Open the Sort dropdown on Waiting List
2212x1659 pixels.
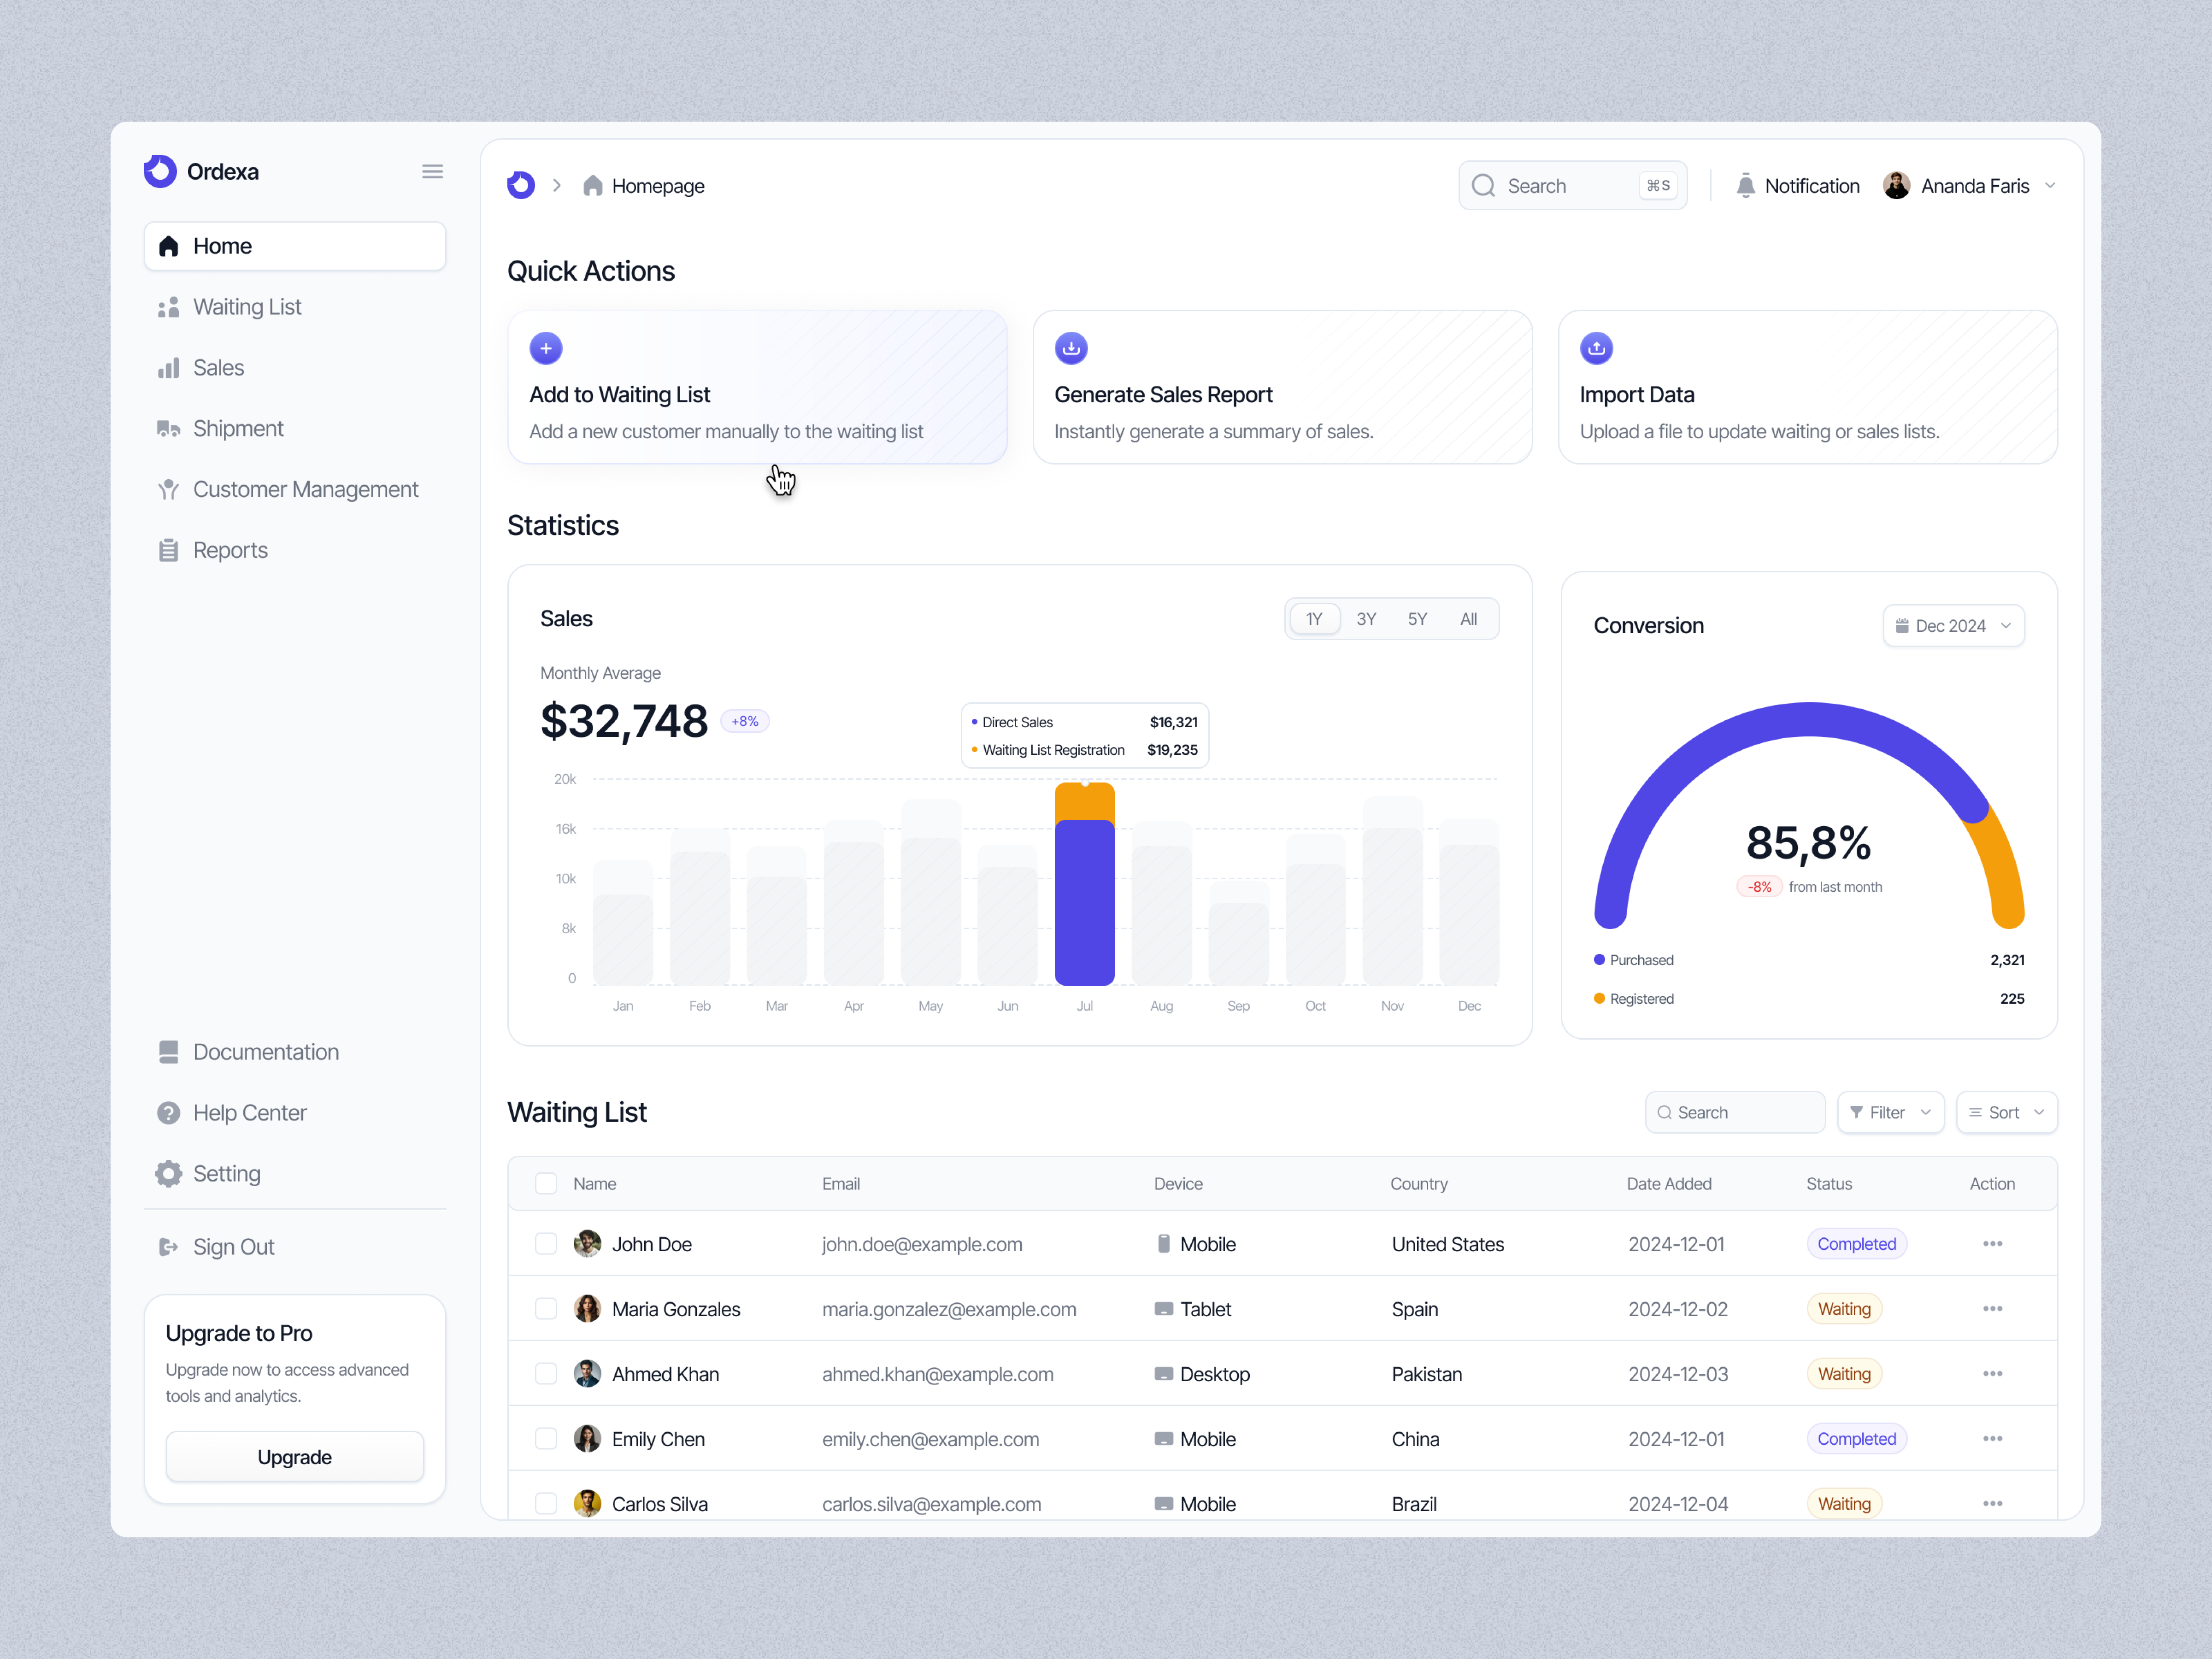point(2006,1112)
